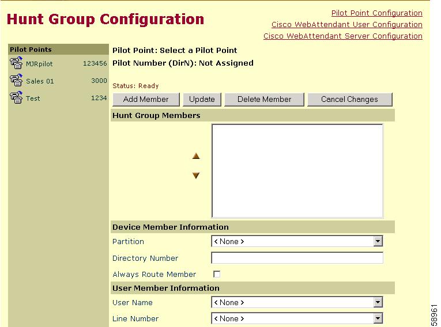
Task: Click the Hunt Group Members section header
Action: tap(252, 116)
